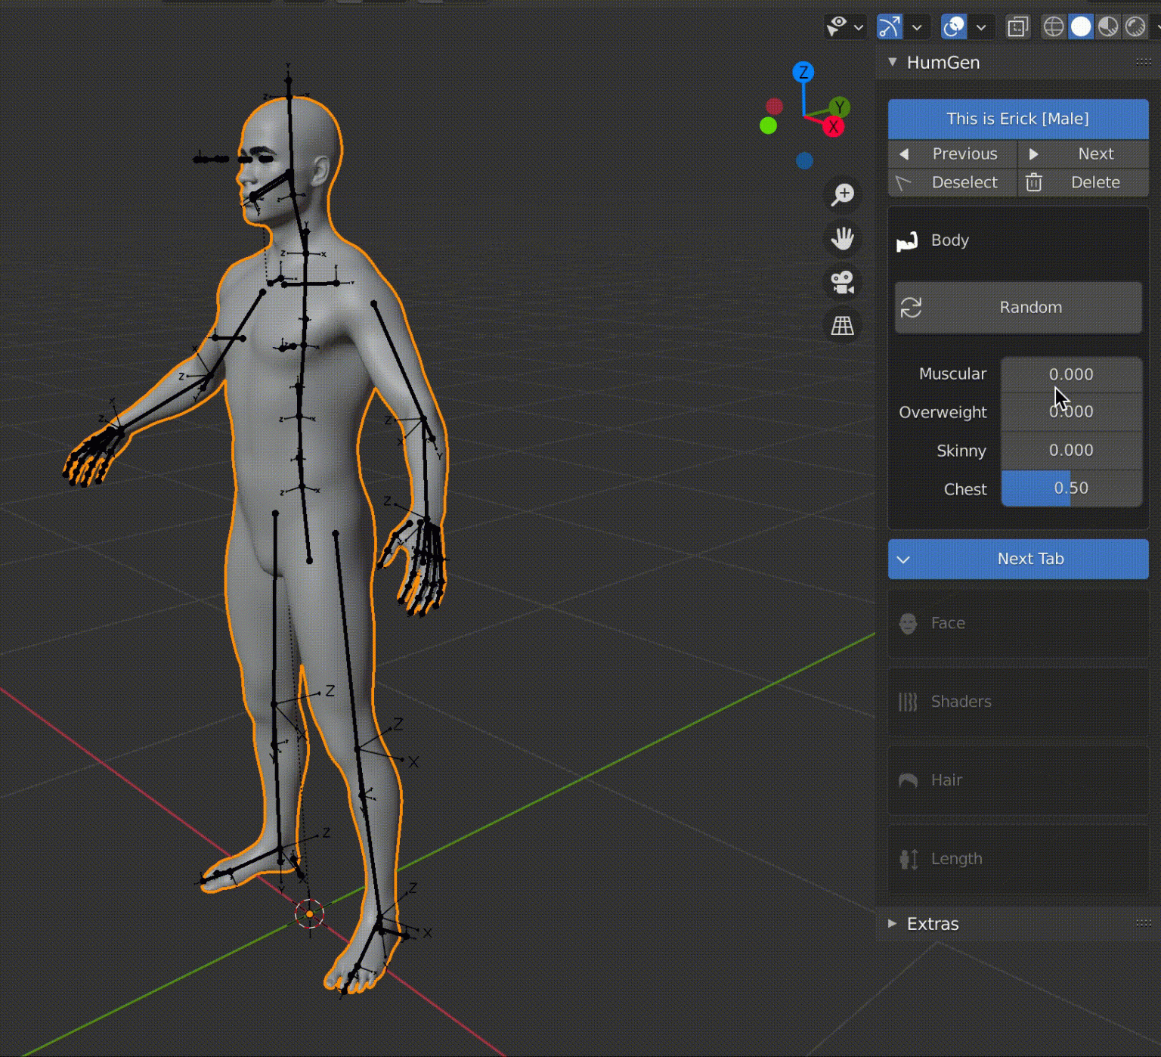Click the Hair section icon

point(908,780)
